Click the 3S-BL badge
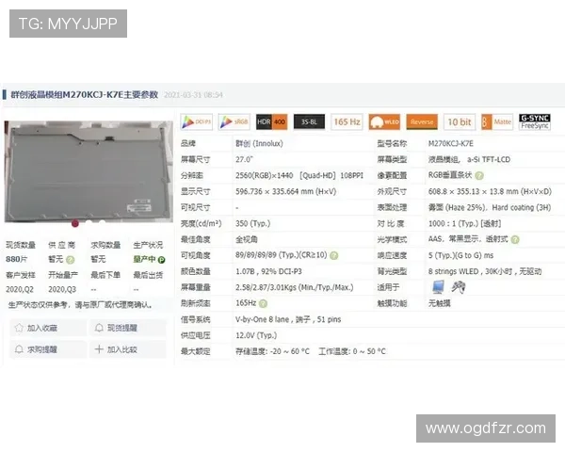The image size is (565, 452). pyautogui.click(x=309, y=121)
